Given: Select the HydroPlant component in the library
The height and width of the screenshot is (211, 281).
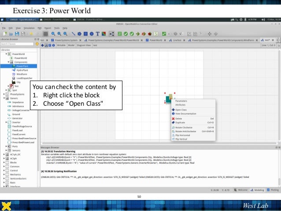Looking at the screenshot, I should tap(22, 70).
